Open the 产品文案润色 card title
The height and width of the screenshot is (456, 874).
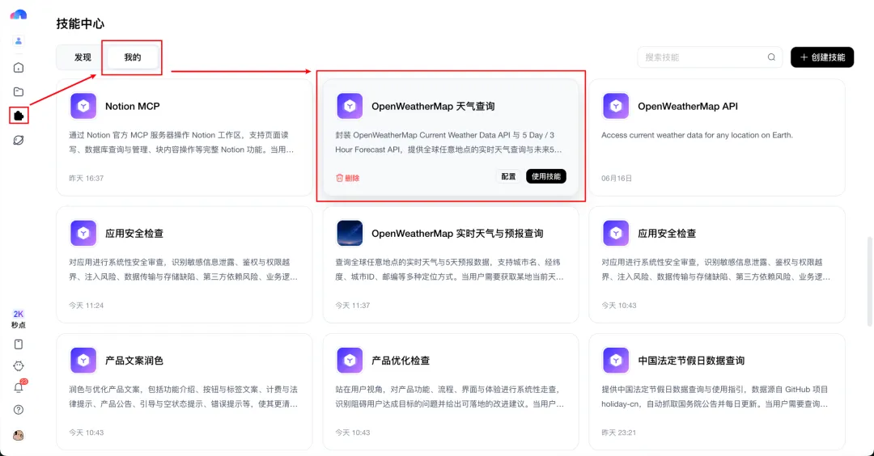click(x=134, y=361)
